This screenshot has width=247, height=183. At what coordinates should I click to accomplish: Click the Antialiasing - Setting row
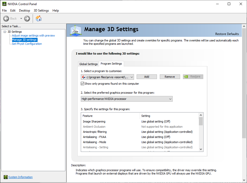coord(139,147)
